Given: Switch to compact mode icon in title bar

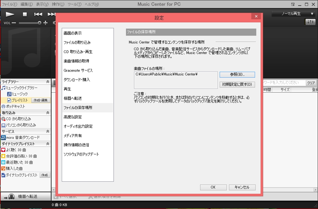Looking at the screenshot, I should (293, 4).
